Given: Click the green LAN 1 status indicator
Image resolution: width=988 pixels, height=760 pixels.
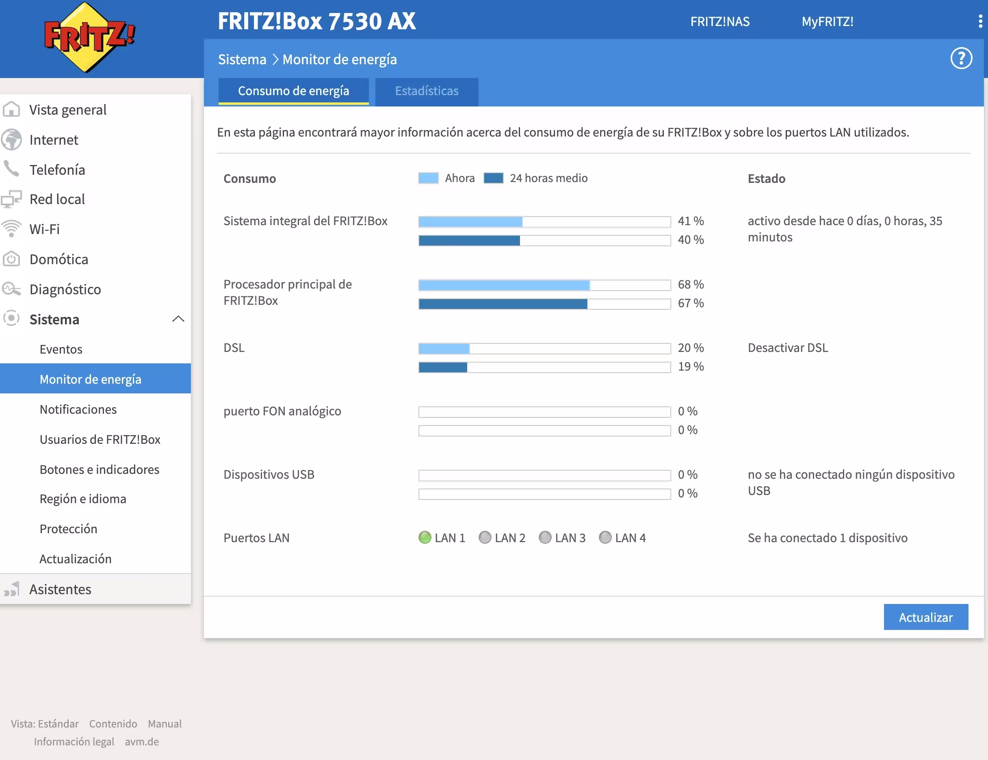Looking at the screenshot, I should click(425, 537).
